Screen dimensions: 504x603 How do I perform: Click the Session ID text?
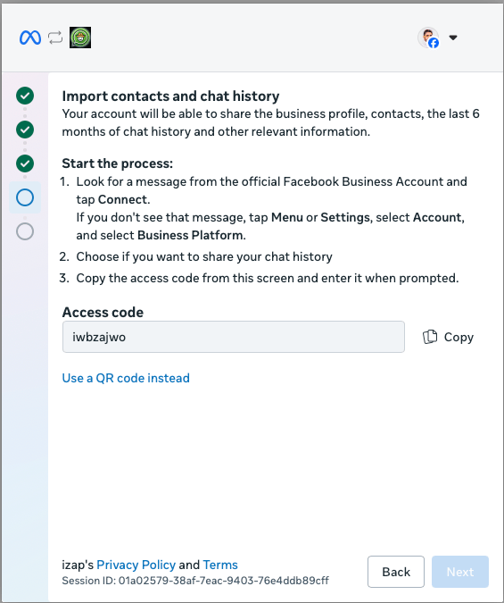(x=195, y=581)
